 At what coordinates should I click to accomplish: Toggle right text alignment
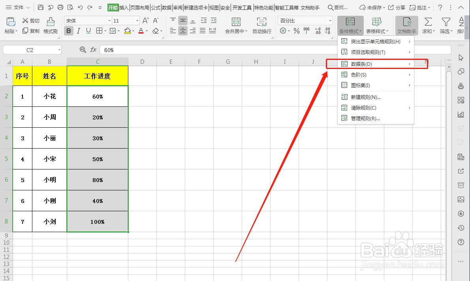click(193, 31)
